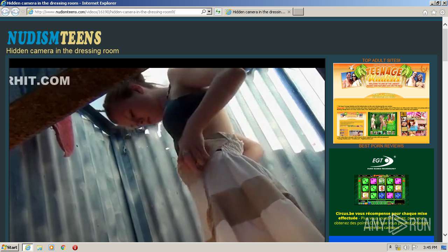Select the 'Hidden camera in the dressin...' browser tab

258,12
